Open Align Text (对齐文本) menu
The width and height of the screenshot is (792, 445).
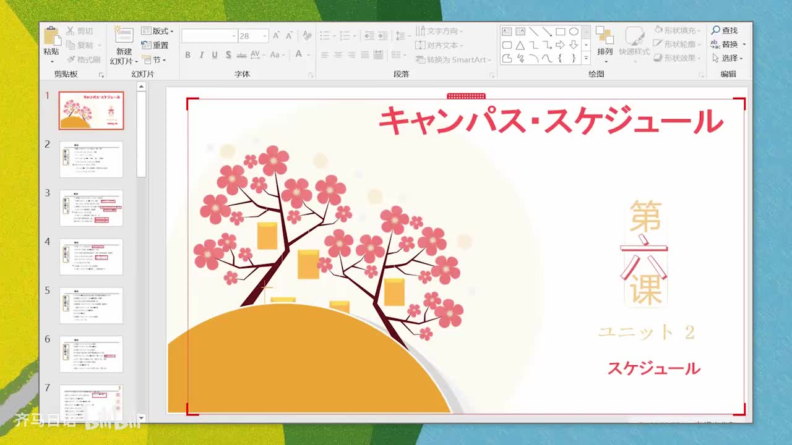(x=439, y=45)
